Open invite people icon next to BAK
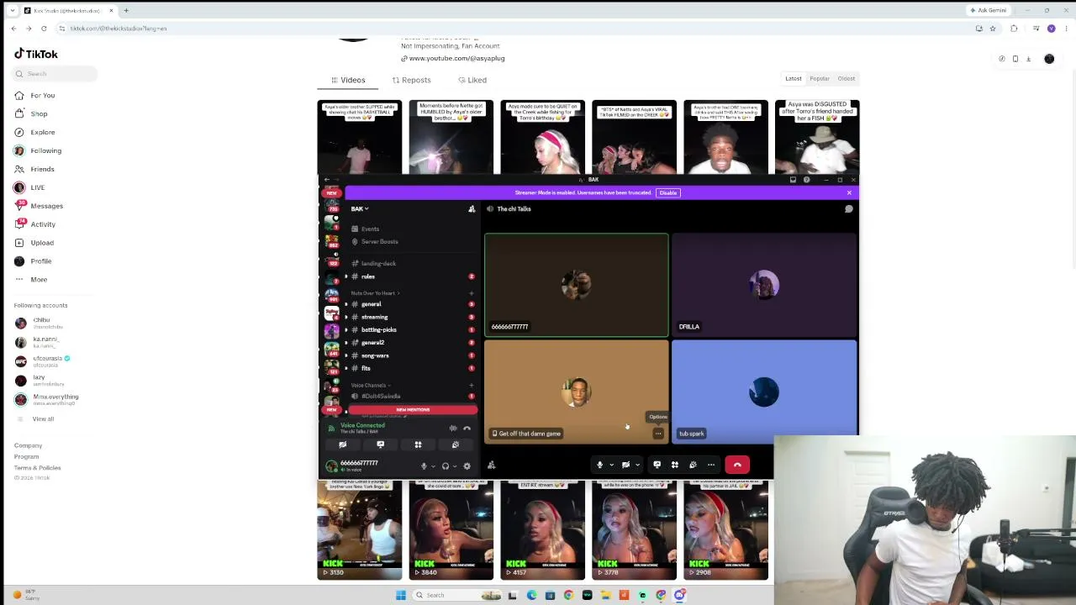 click(x=472, y=208)
